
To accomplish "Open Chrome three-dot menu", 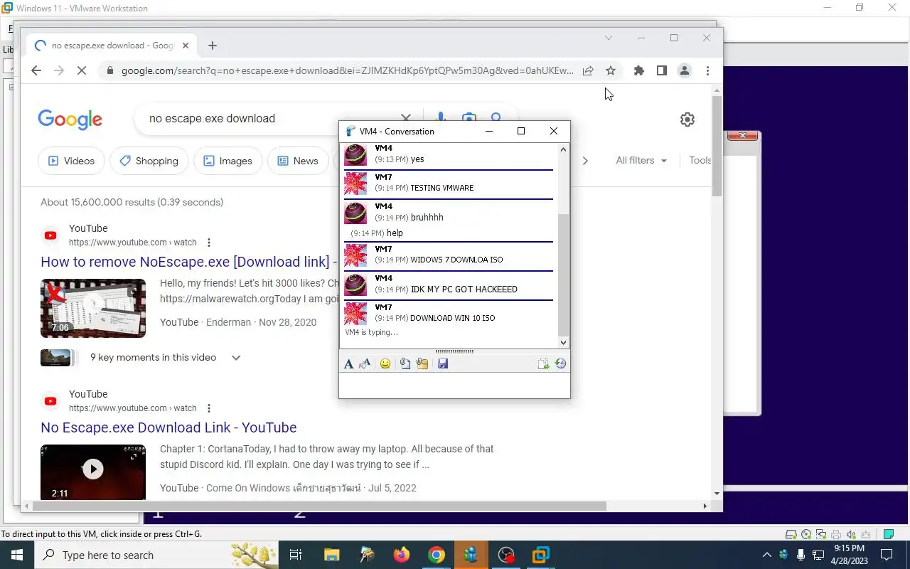I will coord(707,70).
